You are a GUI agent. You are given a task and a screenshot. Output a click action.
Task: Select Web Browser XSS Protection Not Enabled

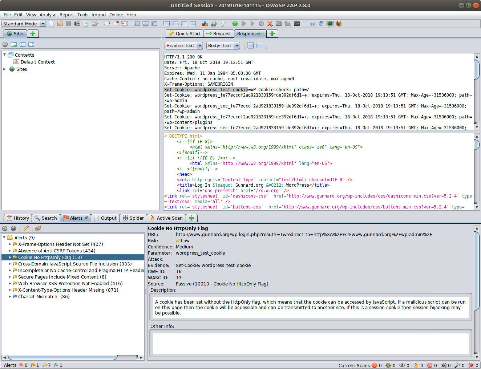(x=70, y=284)
